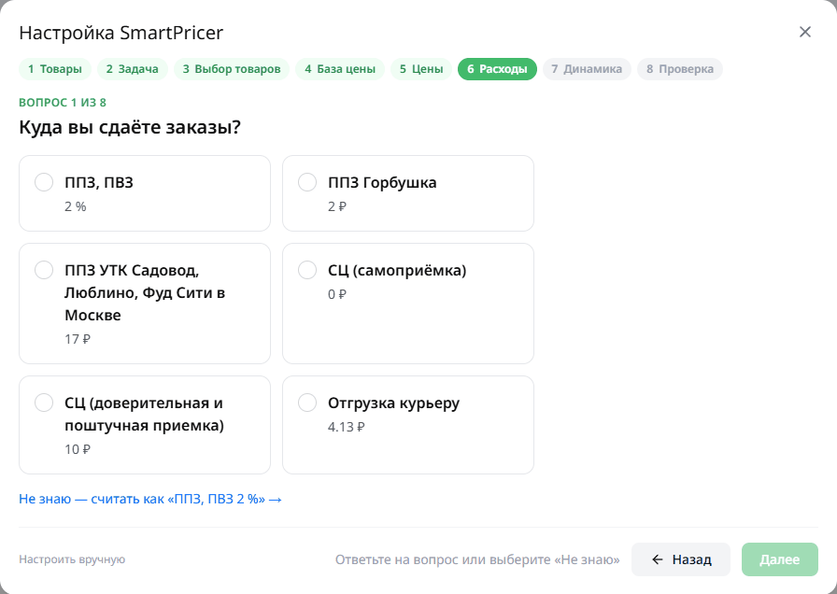This screenshot has height=594, width=837.
Task: Select the ППЗ, ПВЗ radio button
Action: click(44, 182)
